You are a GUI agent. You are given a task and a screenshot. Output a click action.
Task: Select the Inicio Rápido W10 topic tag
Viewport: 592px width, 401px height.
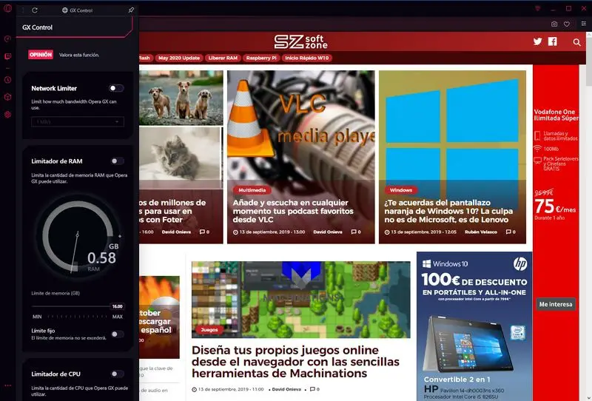point(306,58)
